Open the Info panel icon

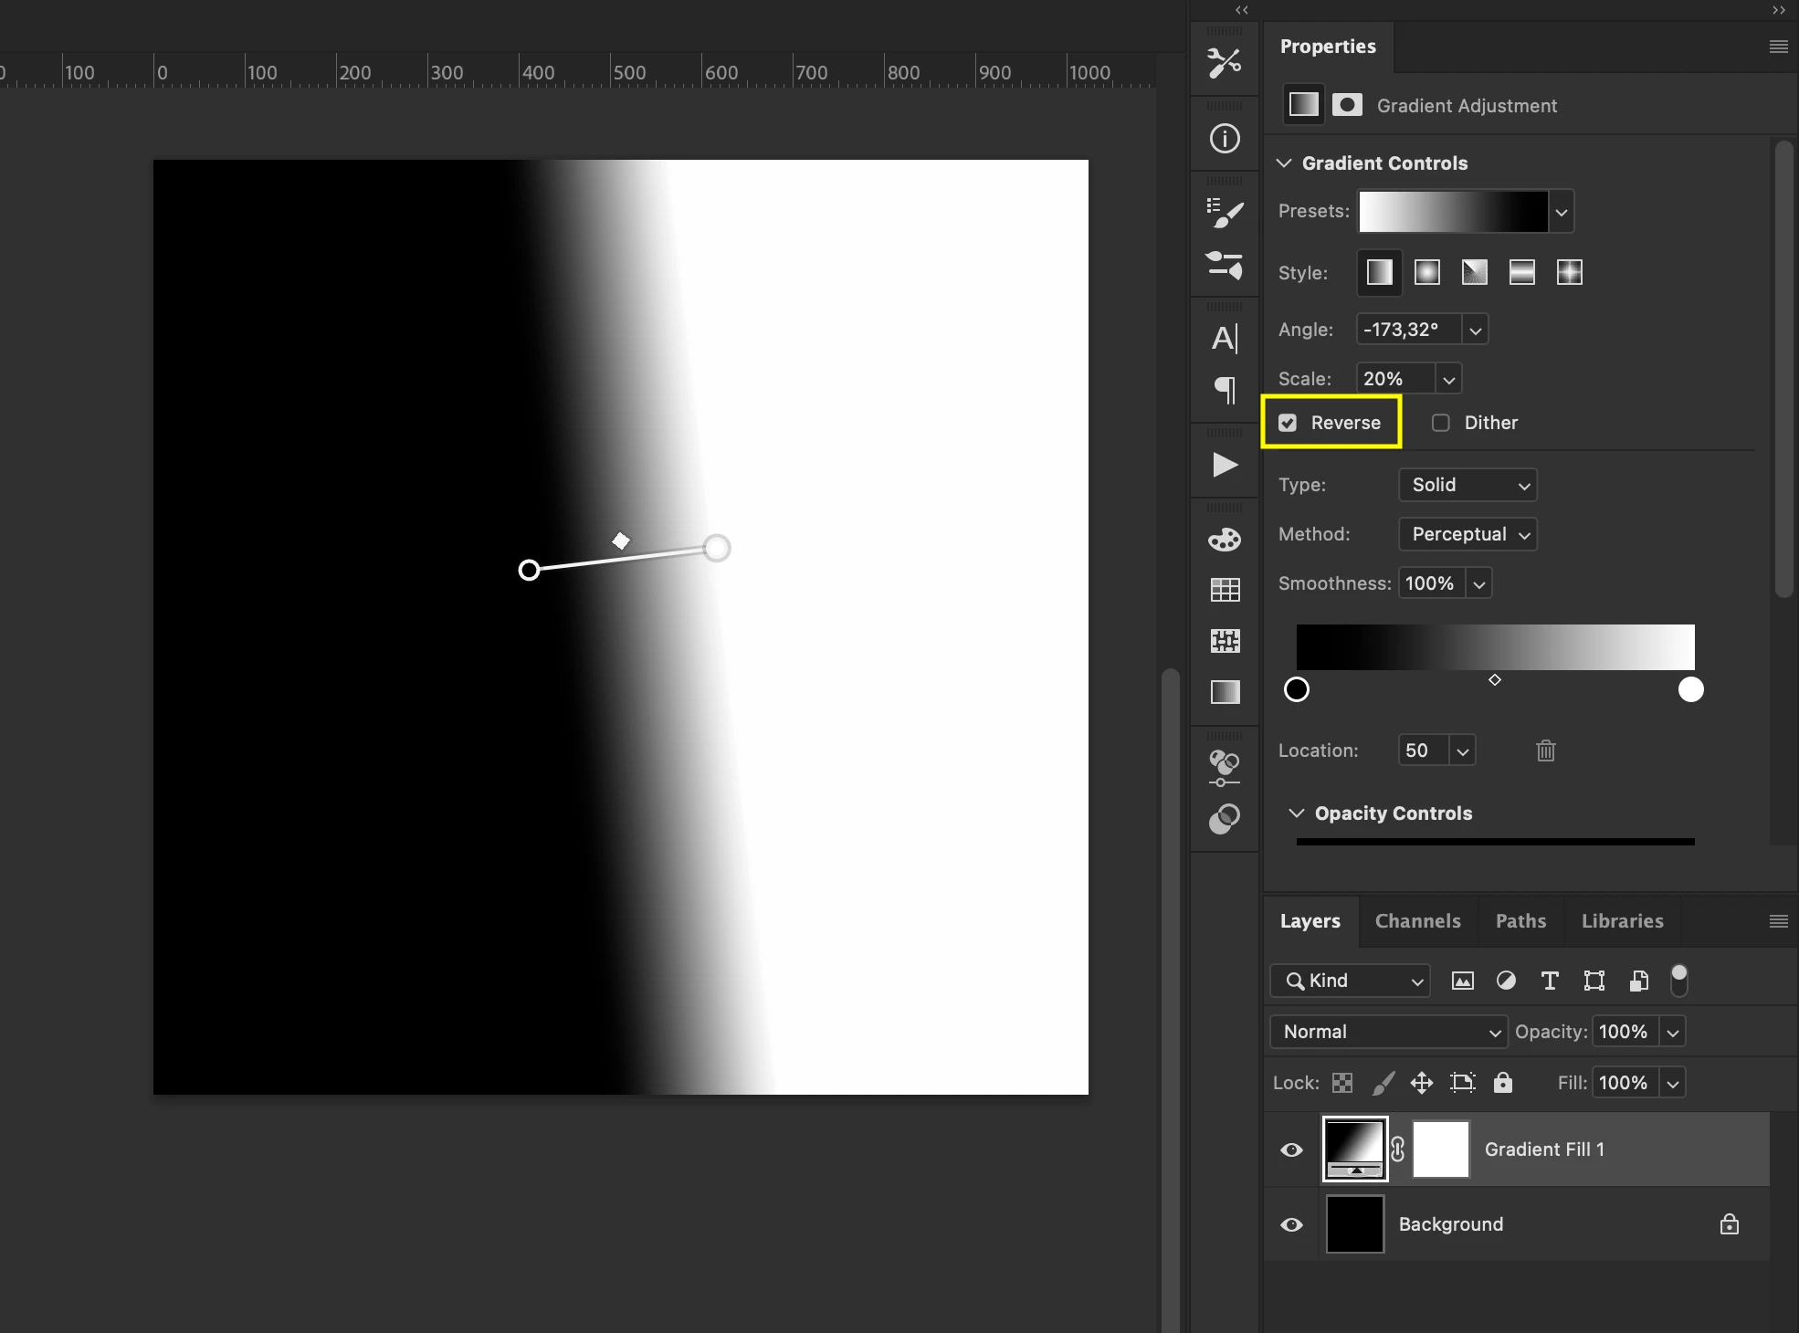click(1225, 139)
